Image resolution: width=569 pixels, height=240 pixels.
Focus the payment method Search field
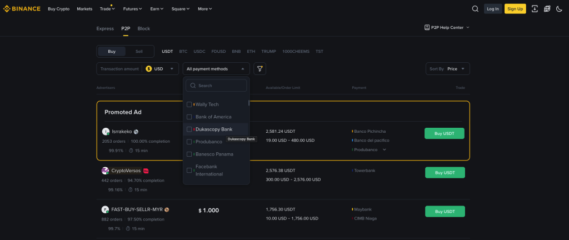(216, 86)
